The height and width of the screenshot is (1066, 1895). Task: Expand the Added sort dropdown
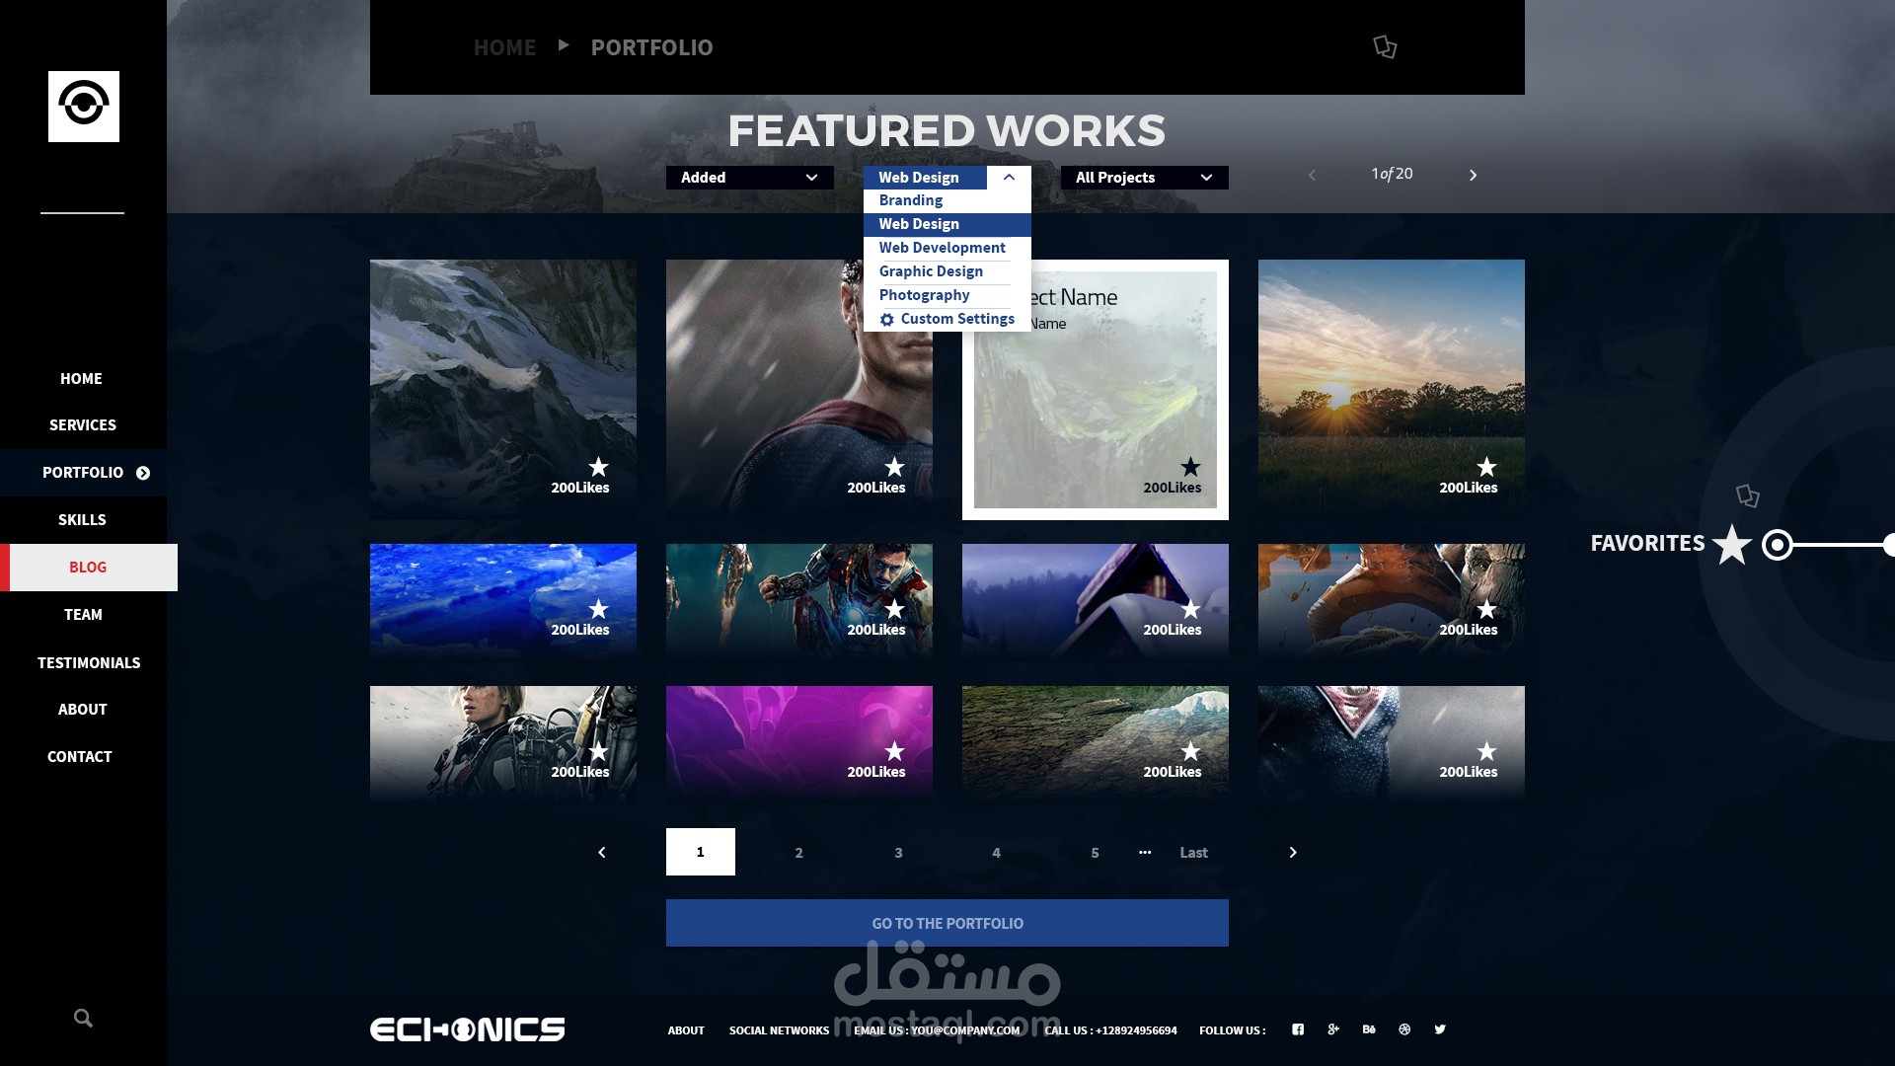tap(749, 178)
